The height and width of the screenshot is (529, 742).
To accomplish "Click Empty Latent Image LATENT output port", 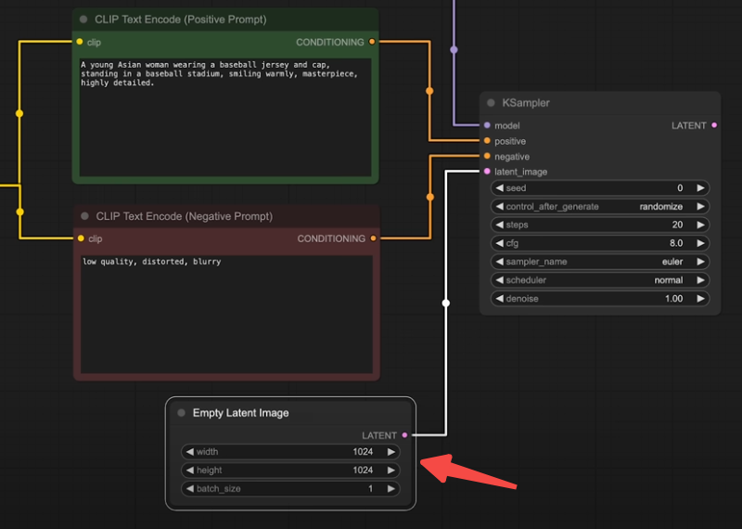I will (404, 435).
